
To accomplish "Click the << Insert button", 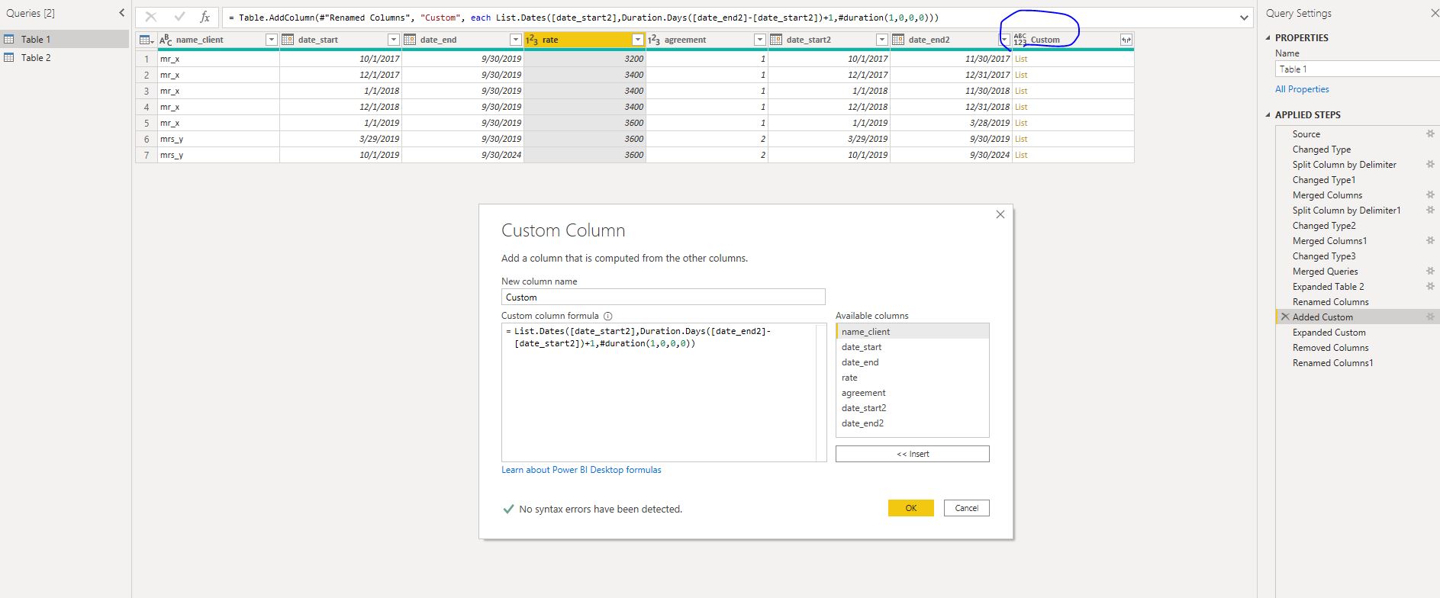I will point(912,454).
